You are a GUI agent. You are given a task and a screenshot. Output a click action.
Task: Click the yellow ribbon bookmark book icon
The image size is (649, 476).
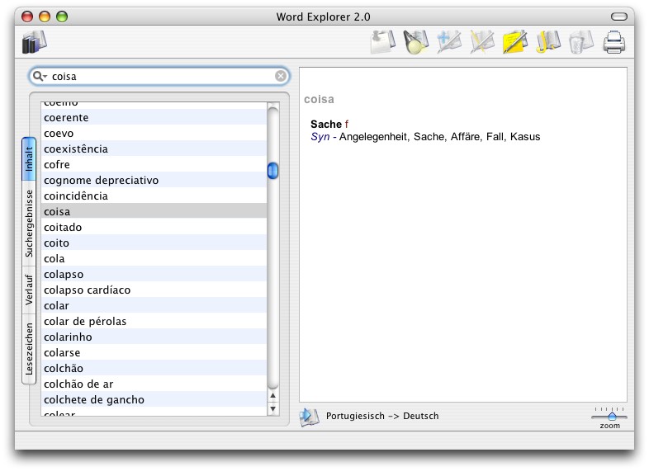pyautogui.click(x=548, y=42)
